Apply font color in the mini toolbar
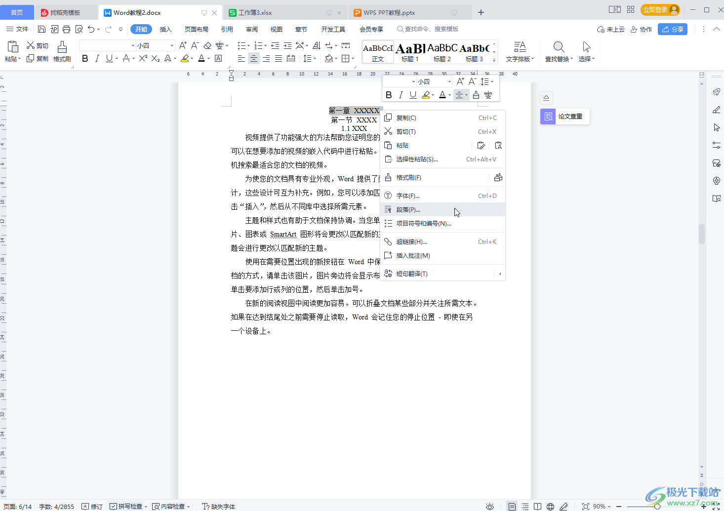 (442, 95)
